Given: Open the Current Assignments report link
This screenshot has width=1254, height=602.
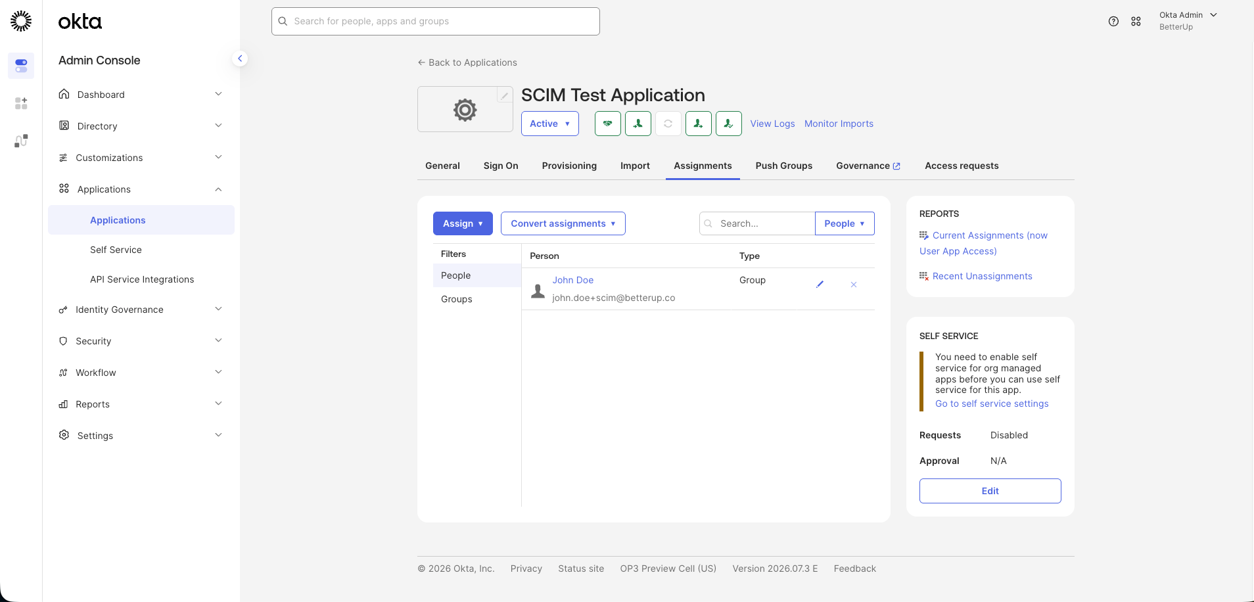Looking at the screenshot, I should 984,243.
